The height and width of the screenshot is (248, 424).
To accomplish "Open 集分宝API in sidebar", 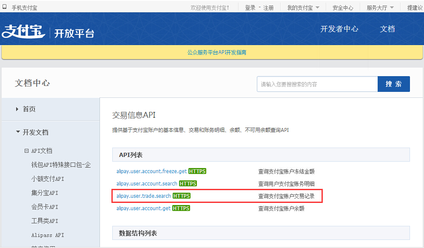I will pyautogui.click(x=45, y=193).
